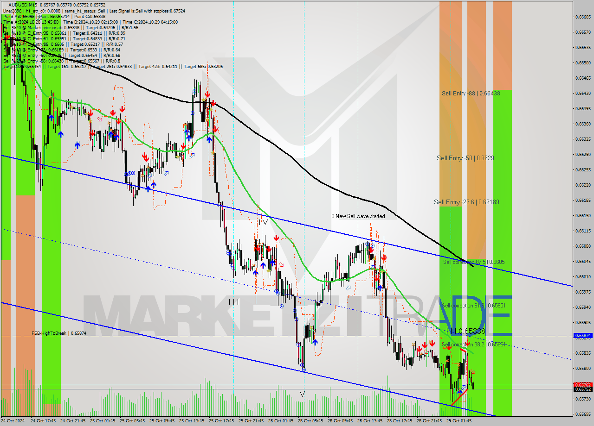The image size is (594, 426).
Task: Click 'Sell Entry -88 | 0.66438' label
Action: [471, 94]
